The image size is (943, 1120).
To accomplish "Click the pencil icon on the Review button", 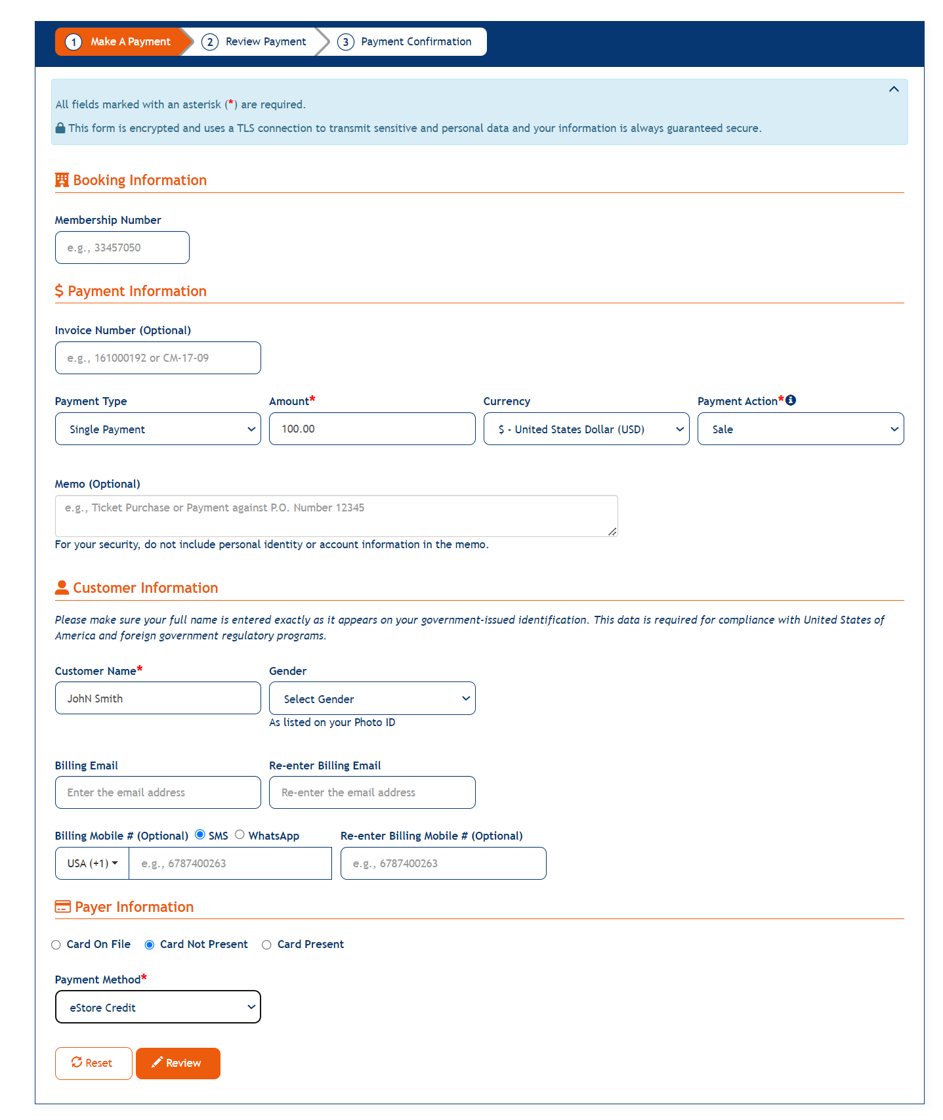I will click(x=157, y=1063).
